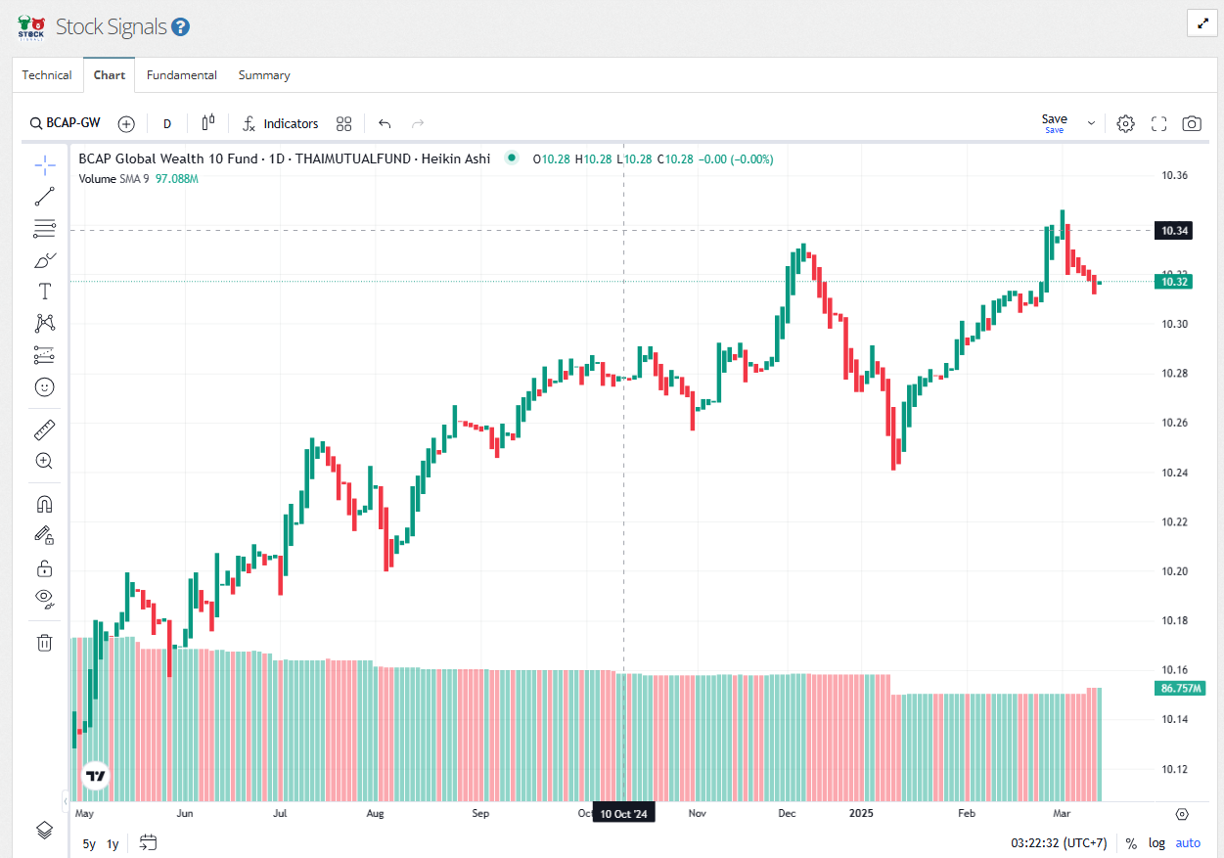Click the TradingView logo on the chart
This screenshot has height=858, width=1224.
(x=95, y=776)
